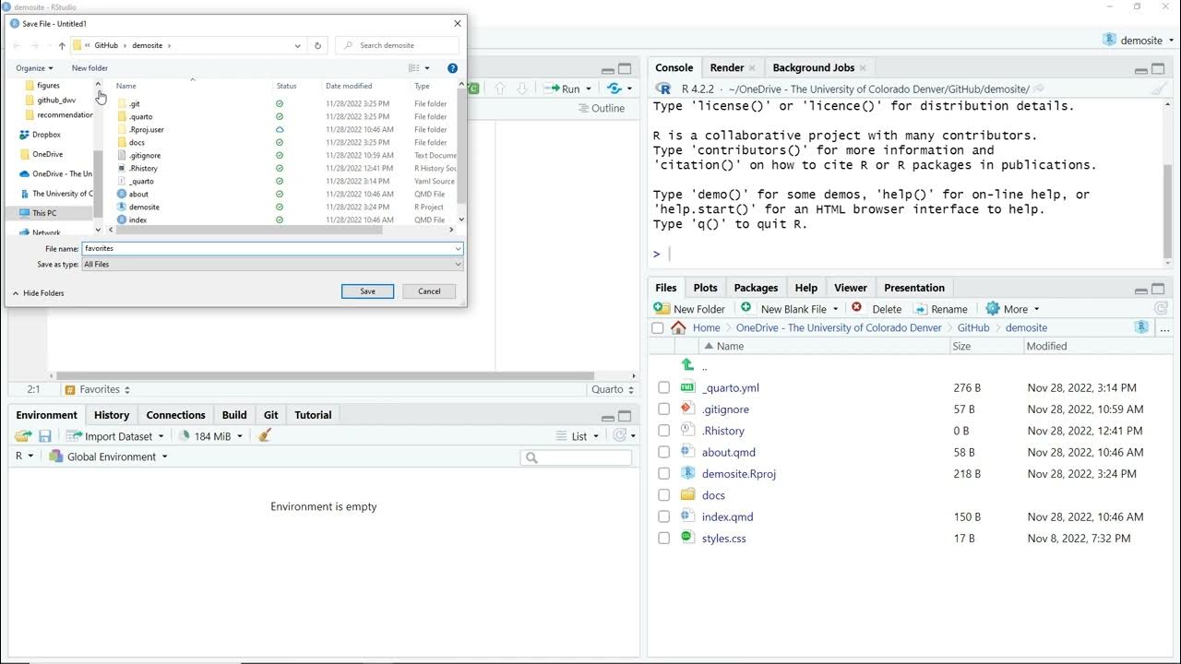Click the Search demosite field
This screenshot has height=664, width=1181.
click(397, 45)
